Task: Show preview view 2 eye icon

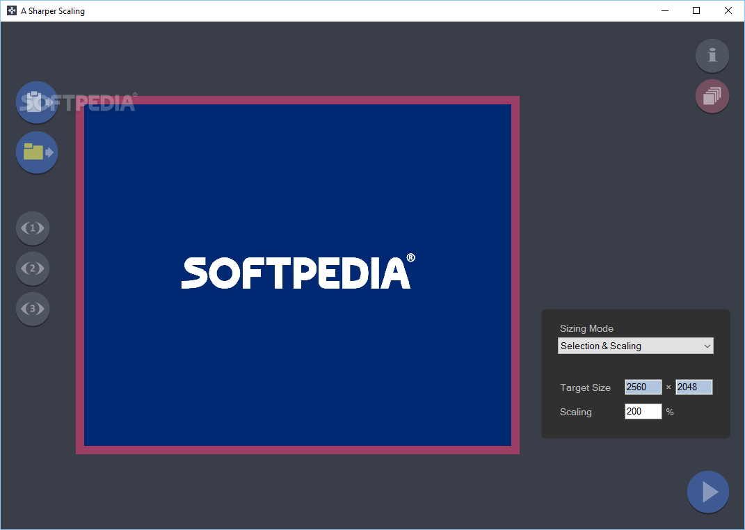Action: tap(33, 268)
